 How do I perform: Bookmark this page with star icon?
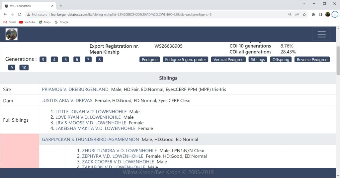click(304, 15)
